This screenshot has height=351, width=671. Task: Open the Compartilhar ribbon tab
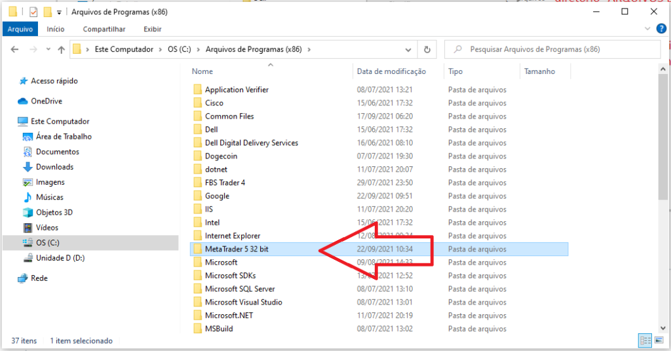(104, 29)
